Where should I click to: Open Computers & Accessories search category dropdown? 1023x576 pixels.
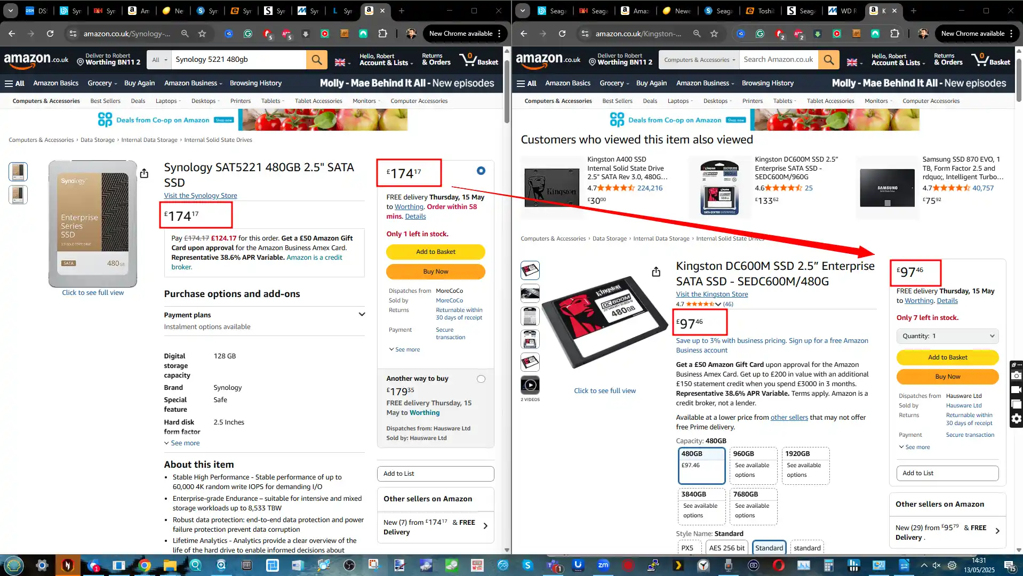pos(700,60)
